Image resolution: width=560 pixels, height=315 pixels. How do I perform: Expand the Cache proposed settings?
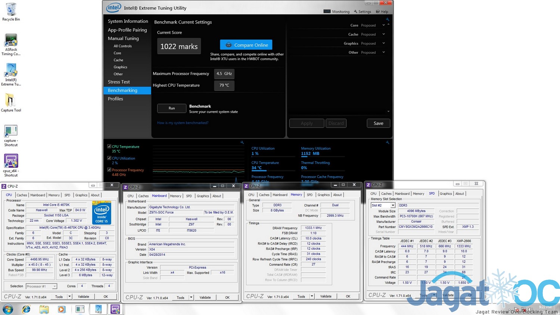tap(383, 34)
